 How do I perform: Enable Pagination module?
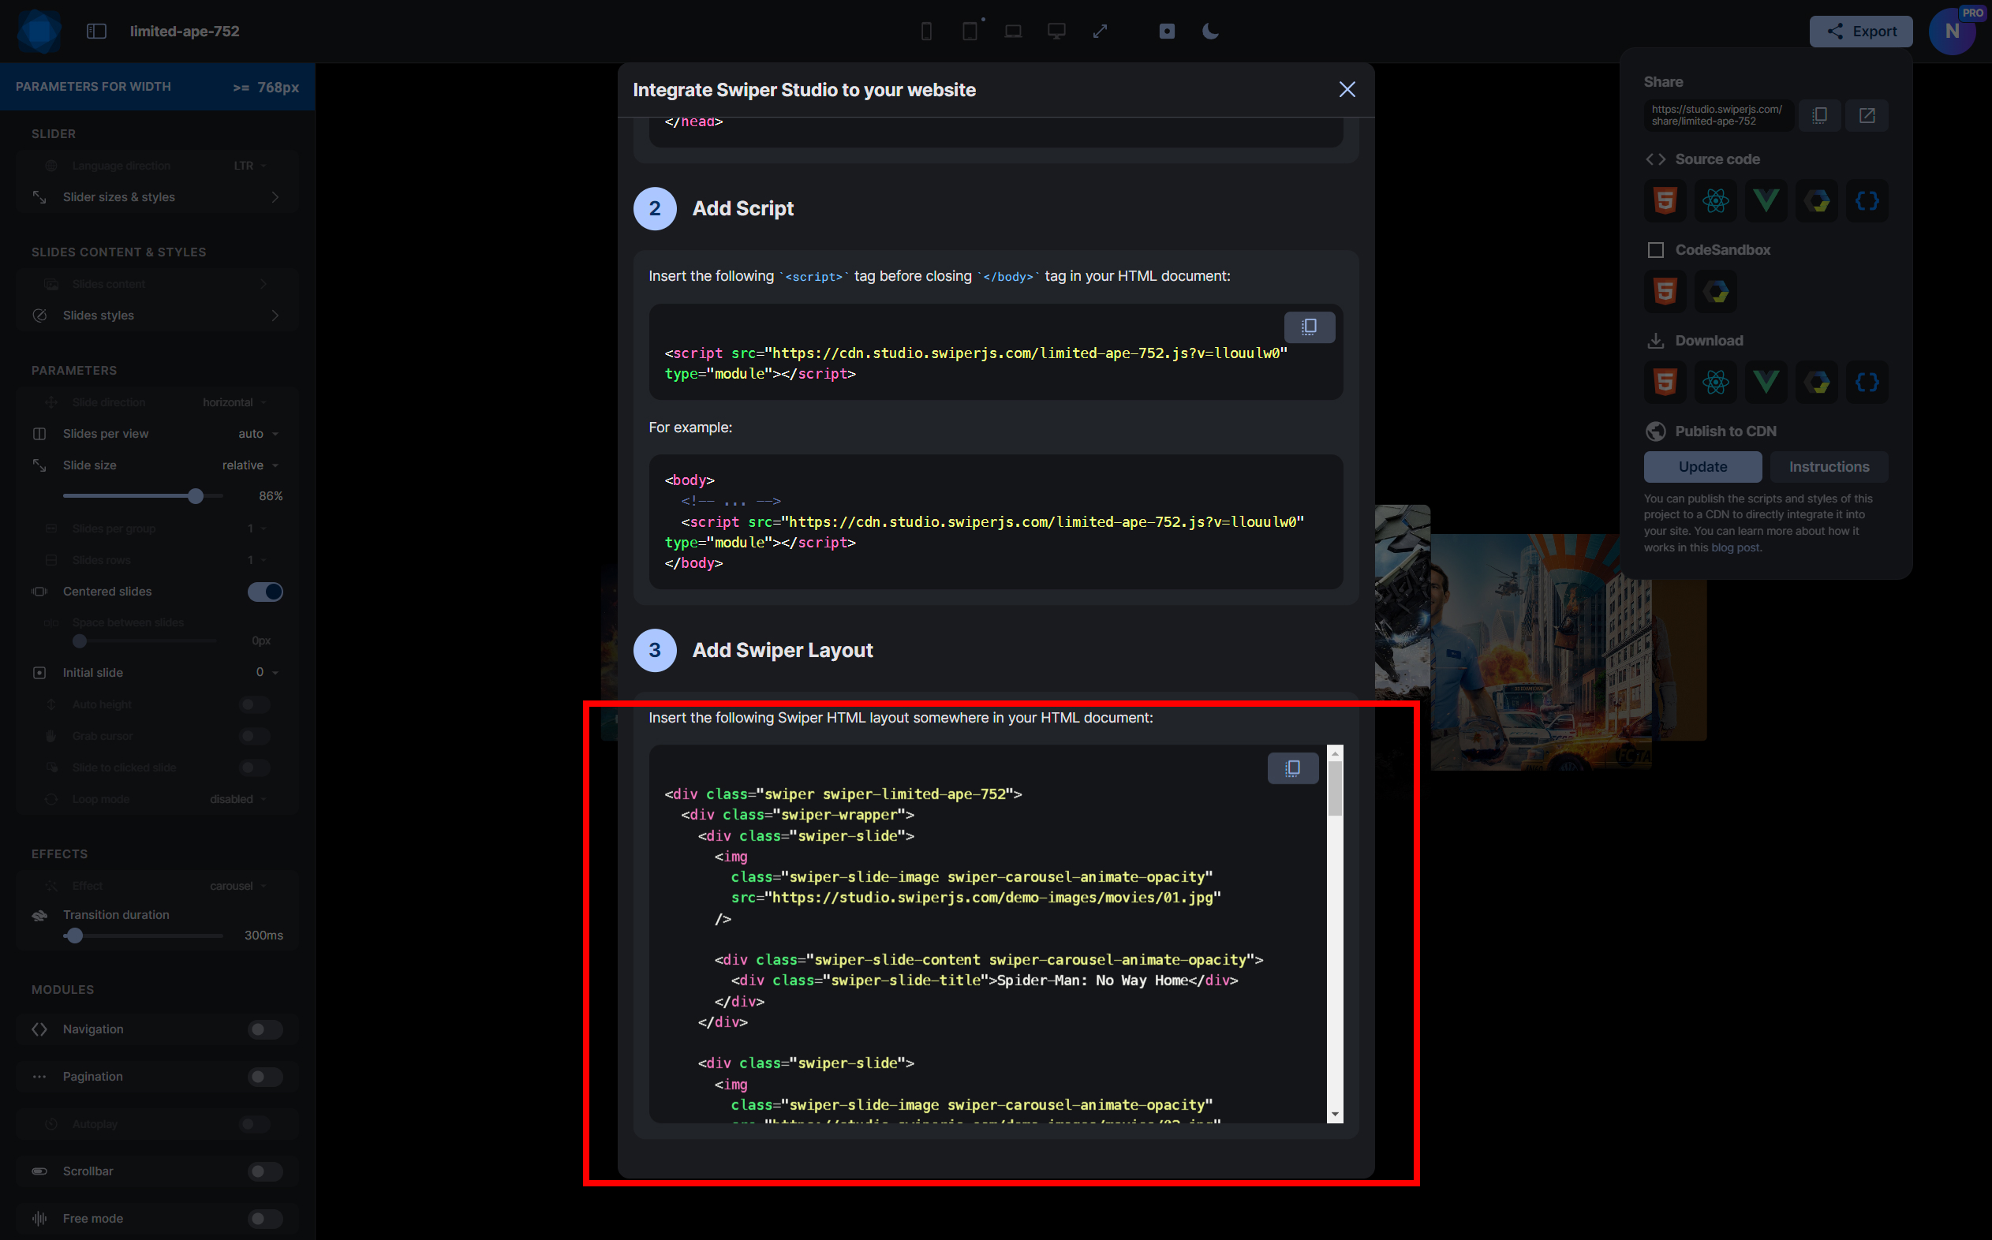click(265, 1077)
